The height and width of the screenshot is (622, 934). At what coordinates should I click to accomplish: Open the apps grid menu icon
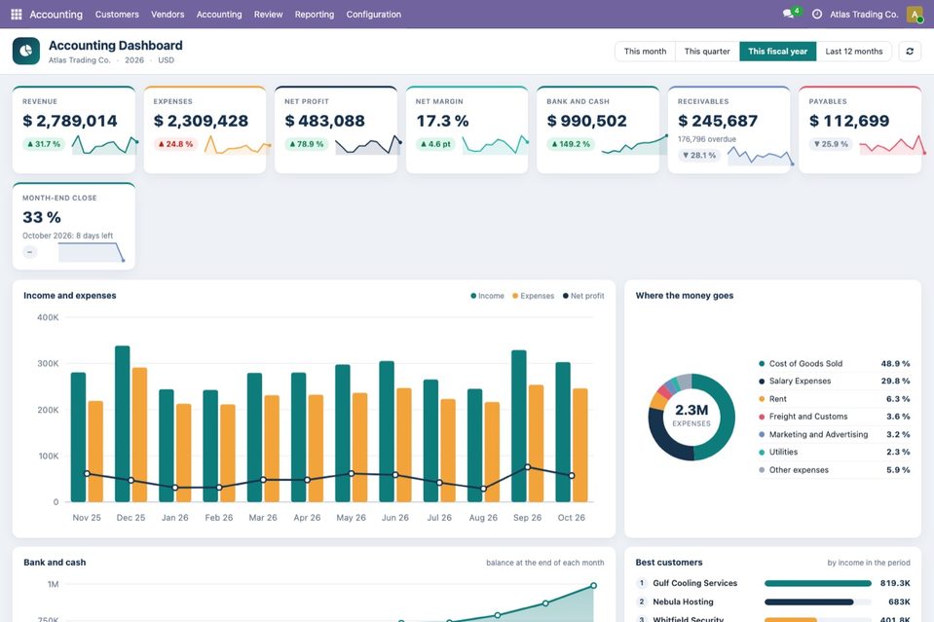[x=17, y=14]
